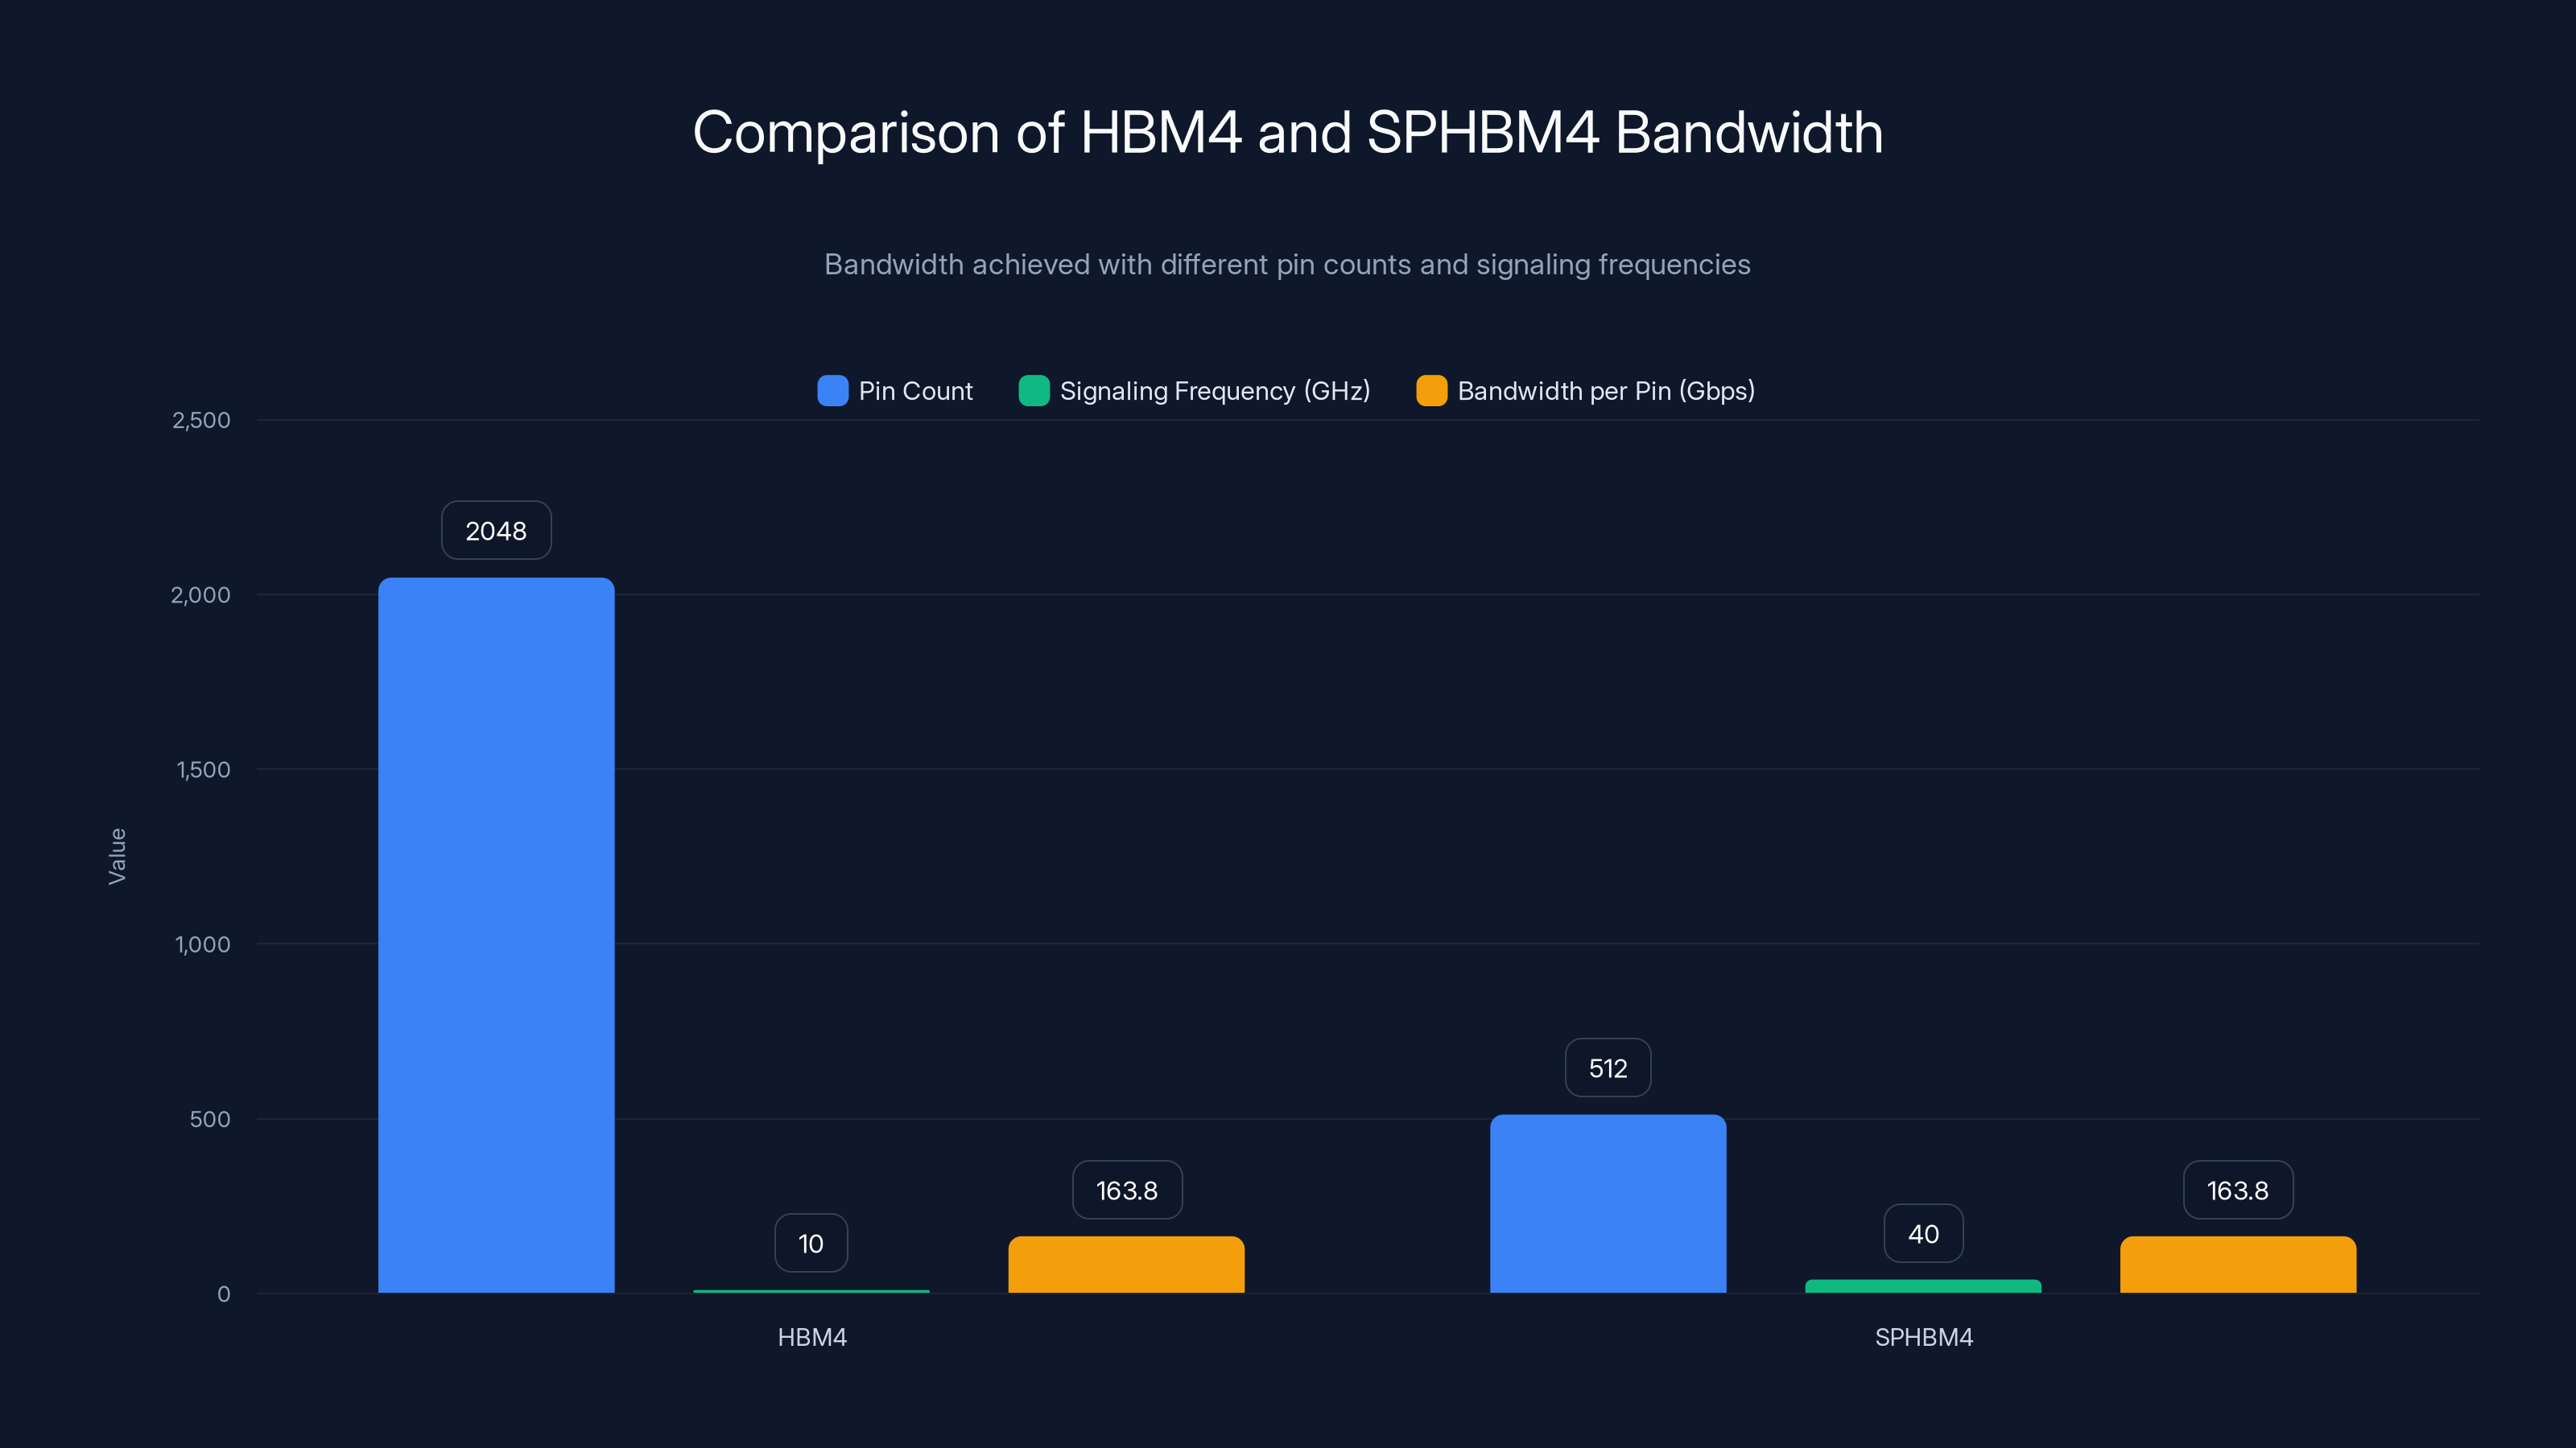This screenshot has width=2576, height=1448.
Task: Click the 2048 data label above the blue bar
Action: coord(496,531)
